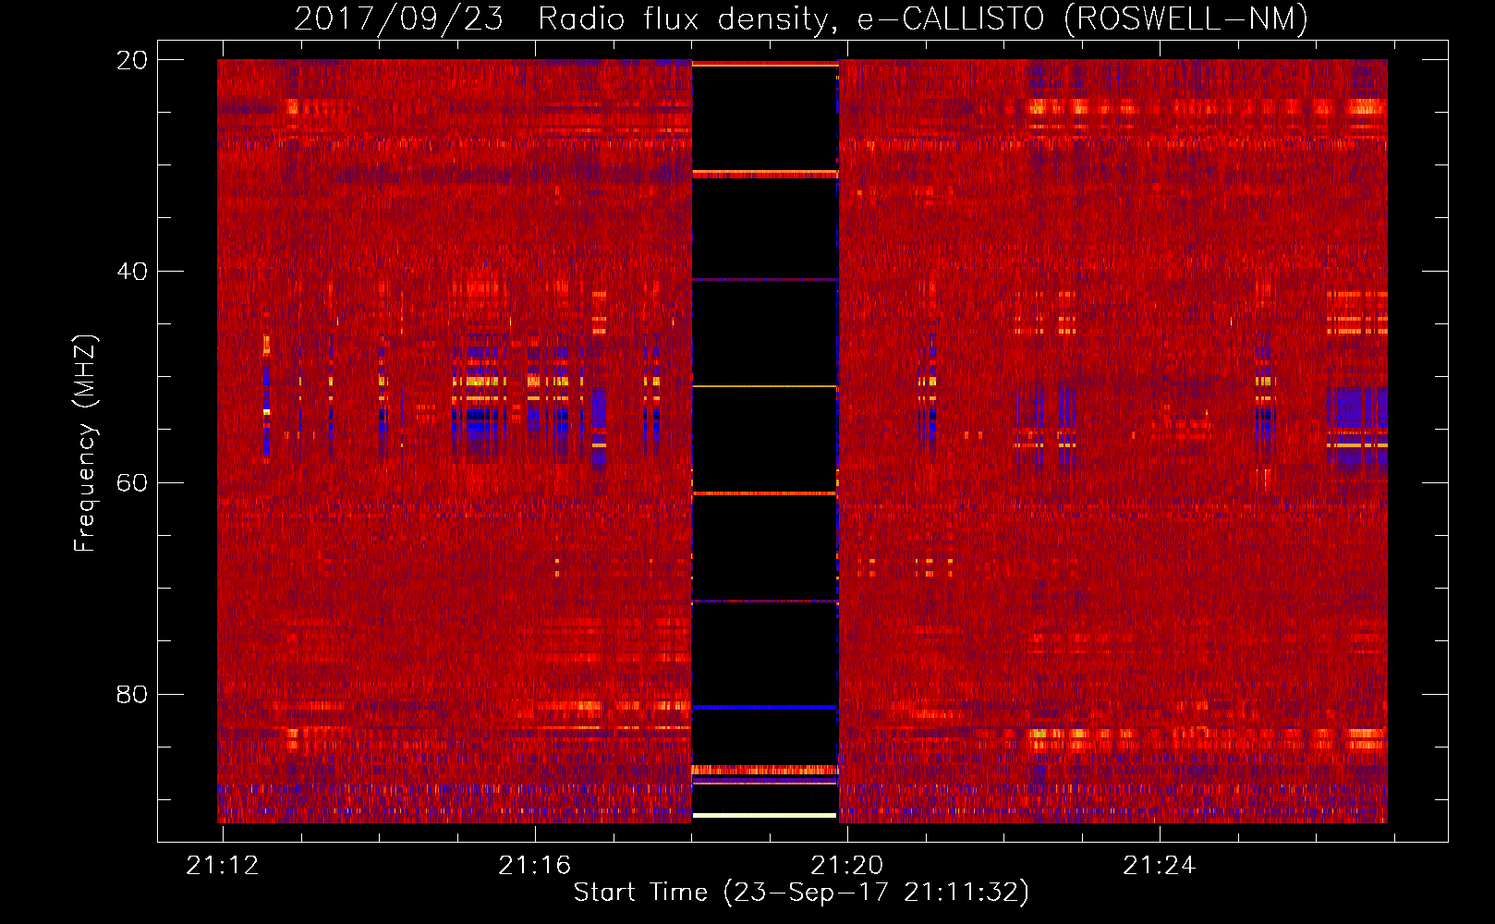Click the 'Start Time (23-Sep-17 21:11:32)' label
This screenshot has width=1495, height=924.
click(x=801, y=893)
